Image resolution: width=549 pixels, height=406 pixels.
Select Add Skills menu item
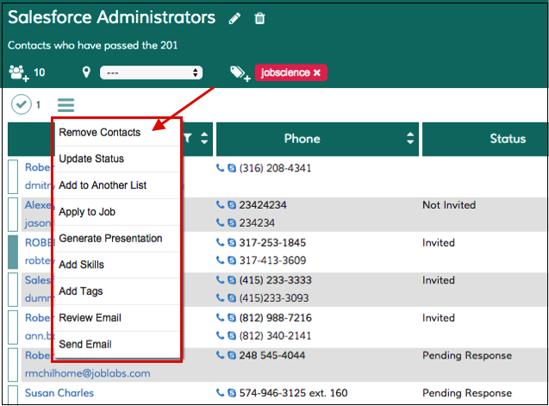coord(117,265)
